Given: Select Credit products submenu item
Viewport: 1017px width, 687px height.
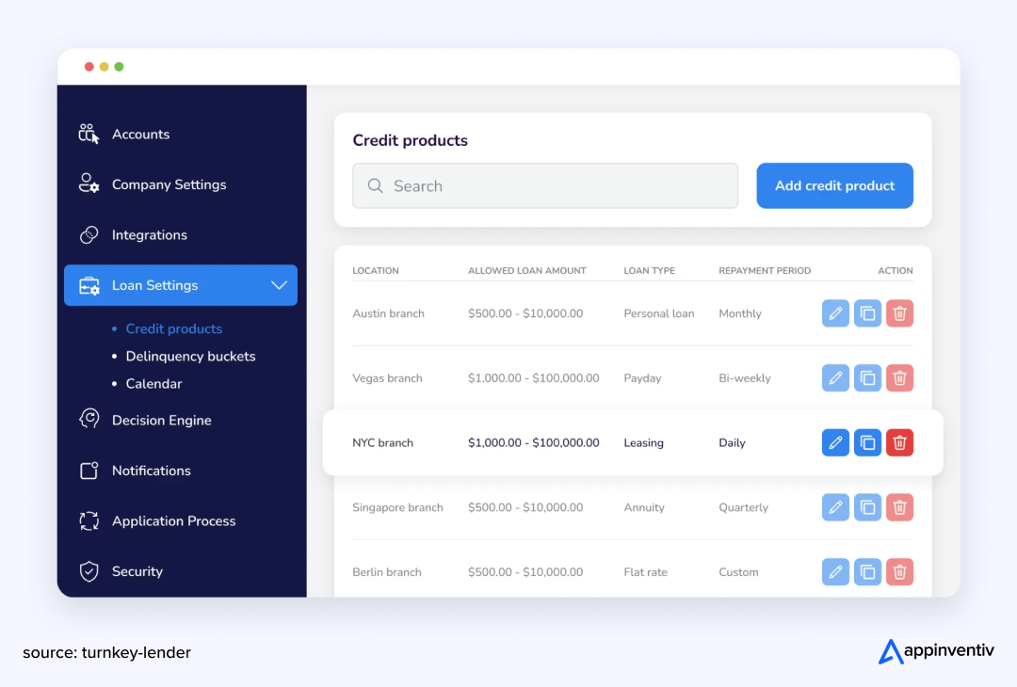Looking at the screenshot, I should [x=174, y=328].
